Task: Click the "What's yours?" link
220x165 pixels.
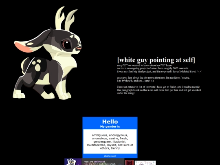Action: [110, 156]
